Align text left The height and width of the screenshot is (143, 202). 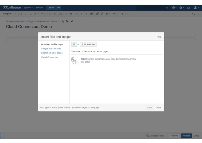click(77, 14)
